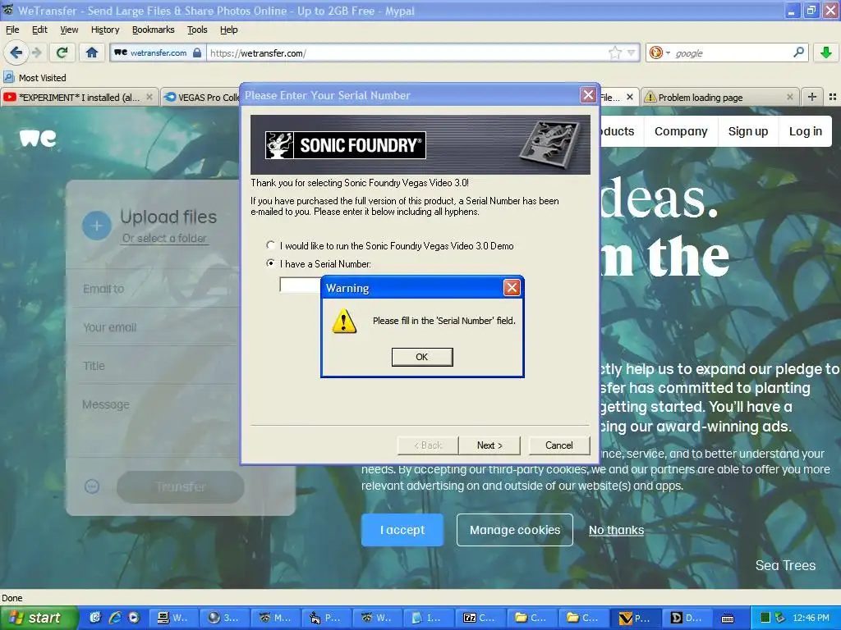Click the Transfer button
Screen dimensions: 841x630
coord(181,486)
